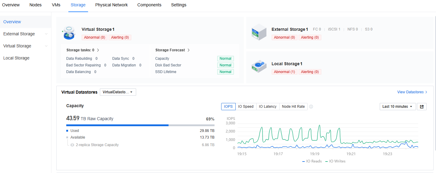Click the SSD Lifetime Normal badge

pyautogui.click(x=225, y=72)
